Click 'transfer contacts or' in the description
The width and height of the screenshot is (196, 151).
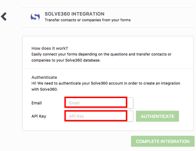coord(154,54)
